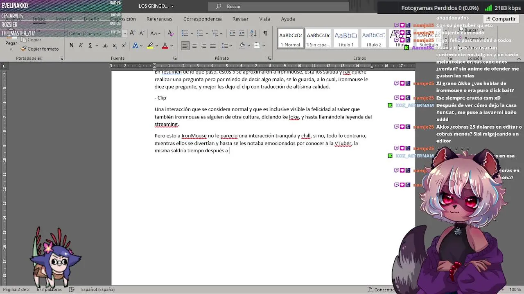Viewport: 524px width, 294px height.
Task: Click the word count 673 palabras
Action: coord(49,290)
